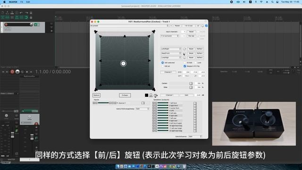This screenshot has width=302, height=170.
Task: Click the Gain 0.00 dB value field
Action: [198, 95]
